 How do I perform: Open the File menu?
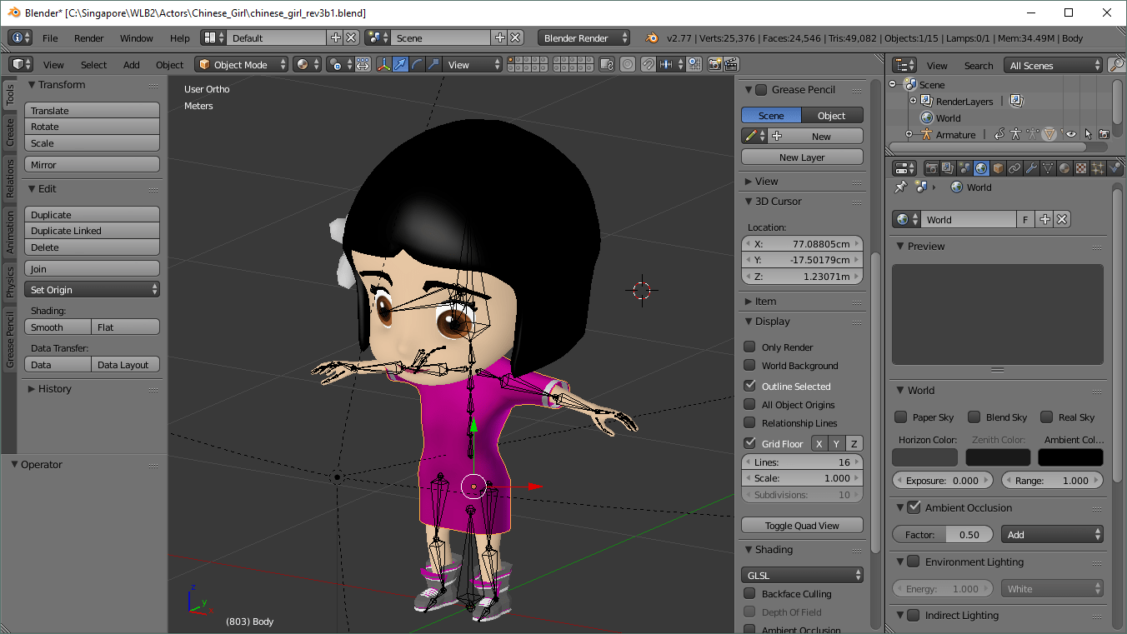pyautogui.click(x=49, y=37)
